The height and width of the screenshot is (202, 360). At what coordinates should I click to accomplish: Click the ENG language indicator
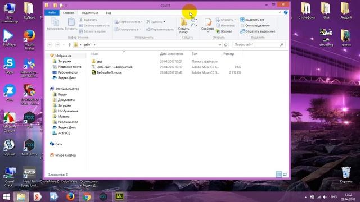click(334, 197)
